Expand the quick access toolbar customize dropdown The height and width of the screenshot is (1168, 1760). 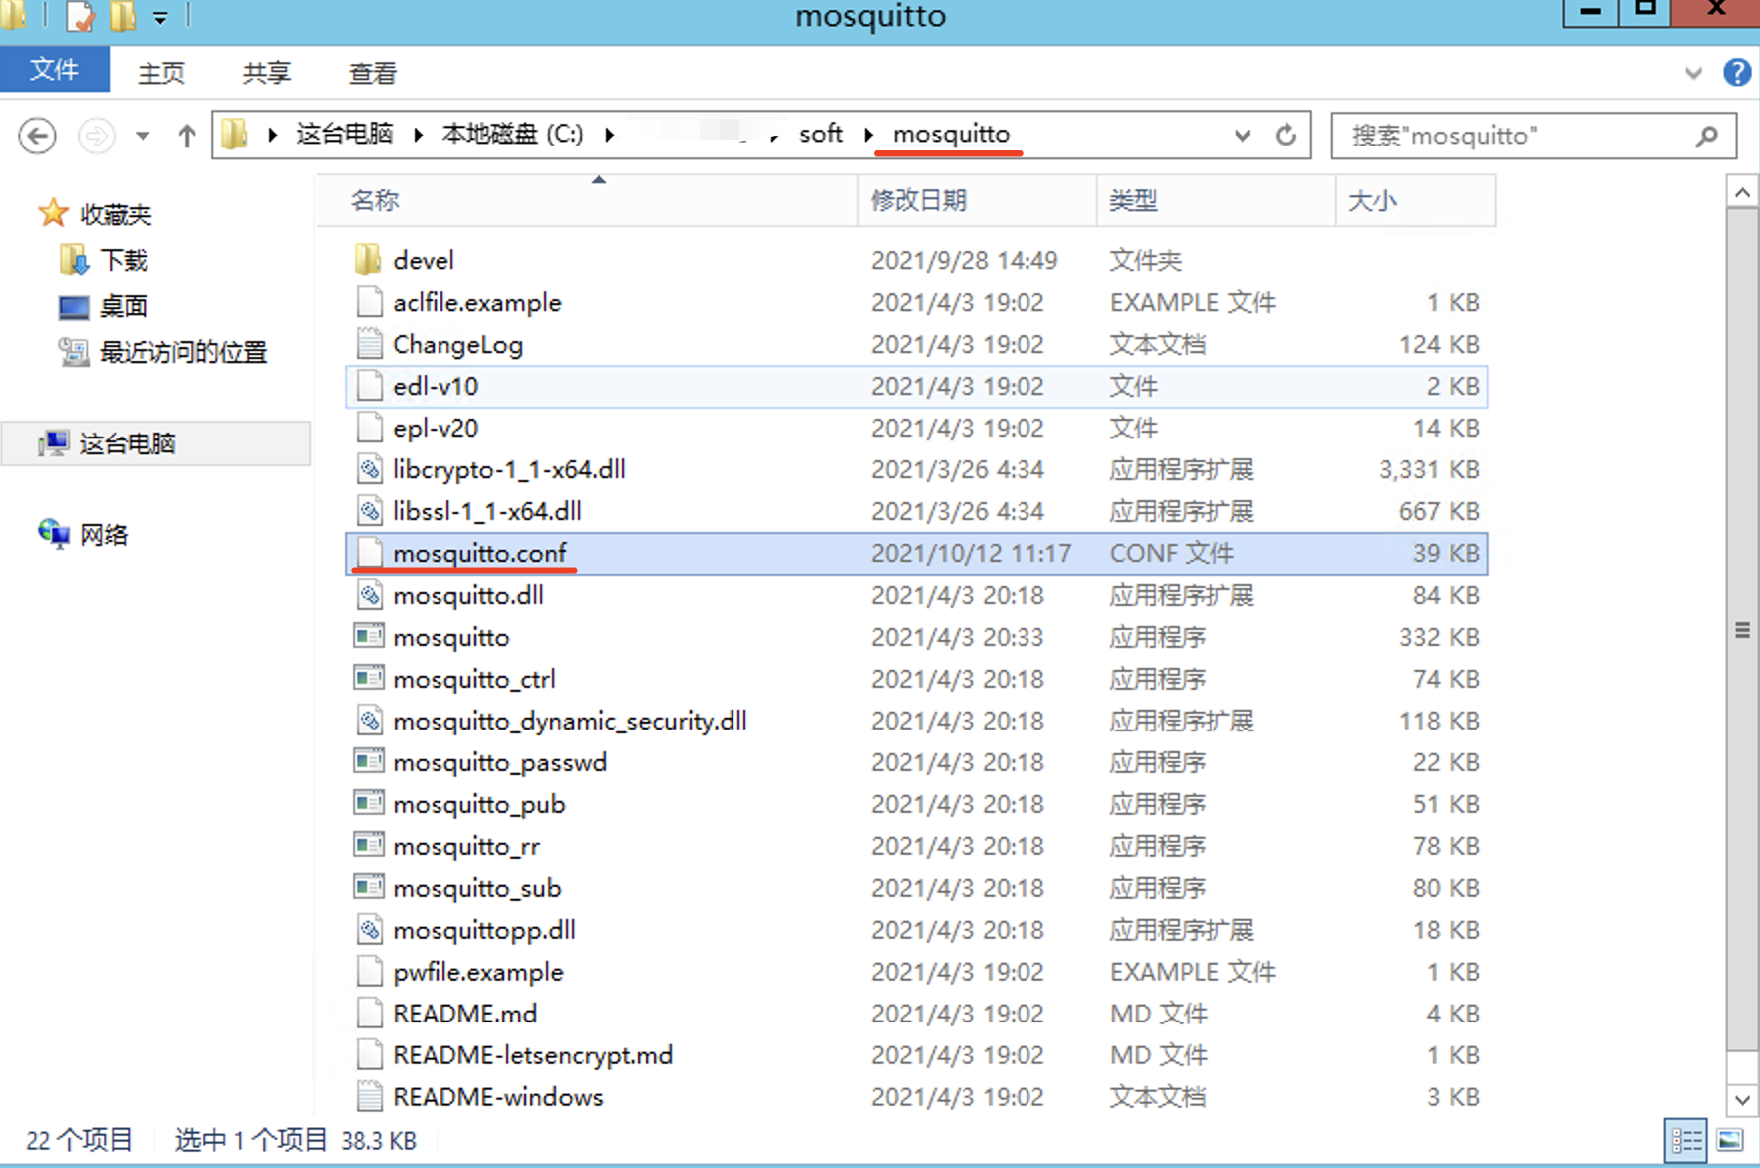159,16
